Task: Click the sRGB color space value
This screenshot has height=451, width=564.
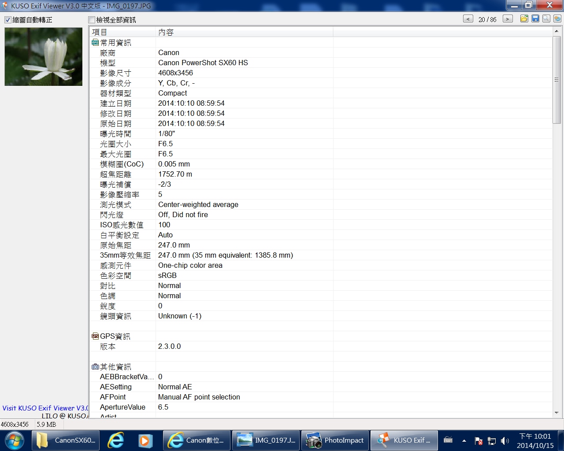Action: click(167, 276)
